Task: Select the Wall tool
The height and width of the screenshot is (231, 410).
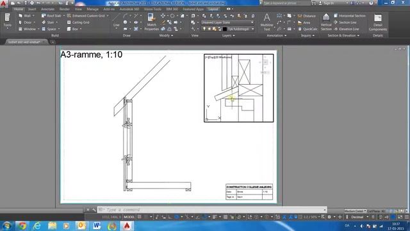Action: click(25, 15)
